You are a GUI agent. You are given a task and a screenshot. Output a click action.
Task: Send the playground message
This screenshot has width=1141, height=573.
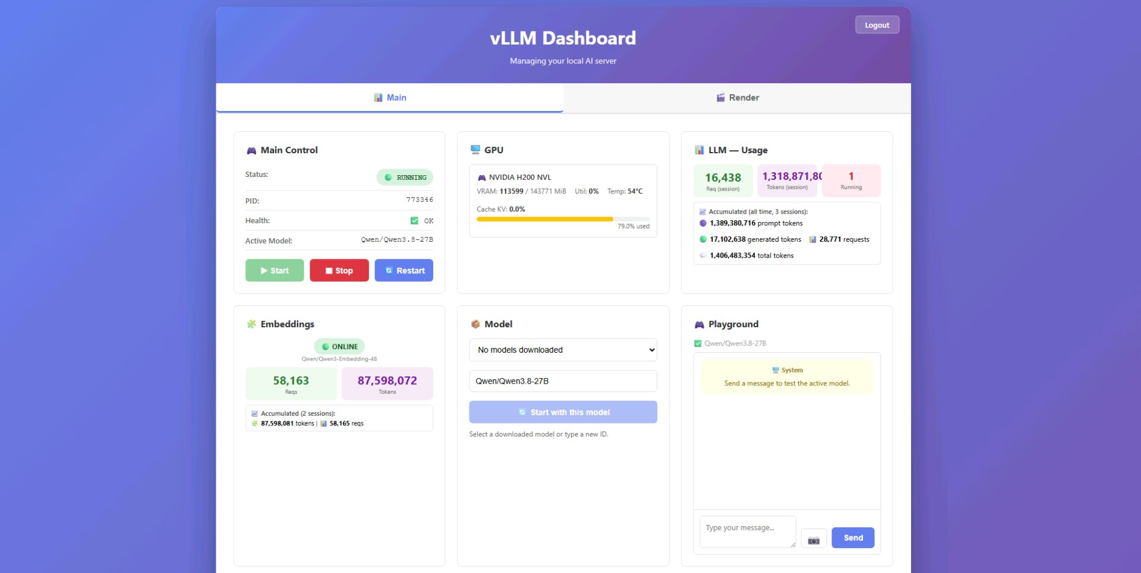coord(853,538)
